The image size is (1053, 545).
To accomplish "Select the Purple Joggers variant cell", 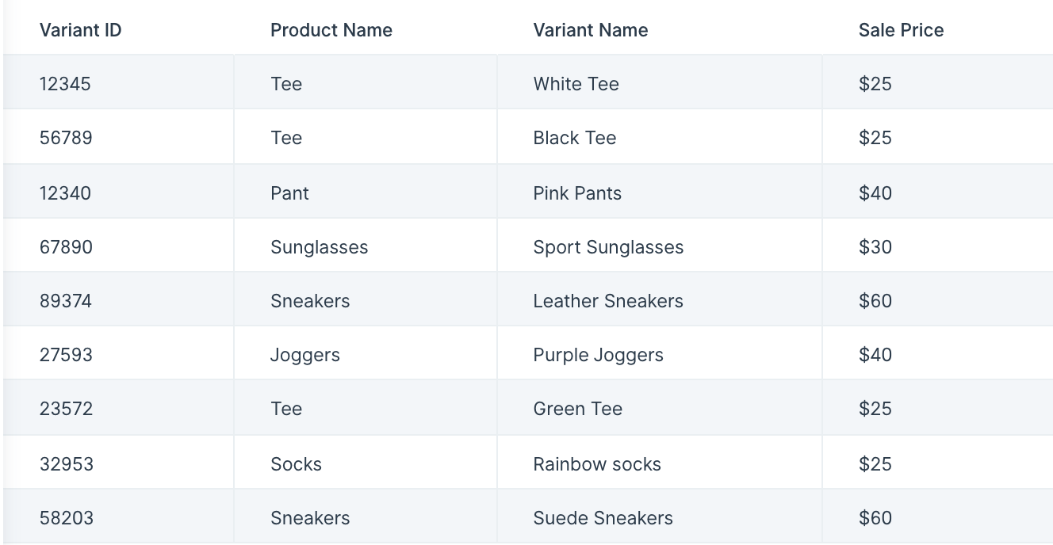I will pos(598,355).
